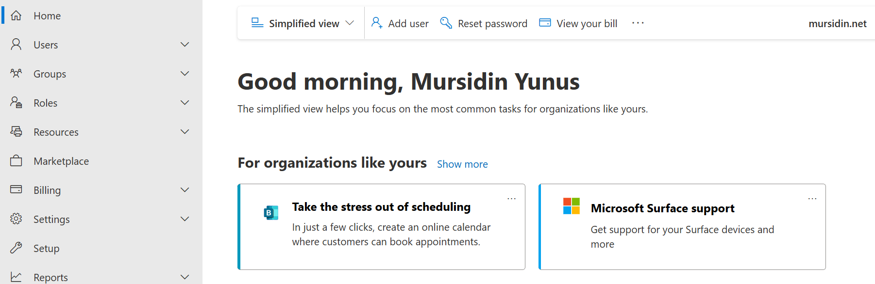Expand the Billing menu chevron
Image resolution: width=875 pixels, height=284 pixels.
[185, 190]
